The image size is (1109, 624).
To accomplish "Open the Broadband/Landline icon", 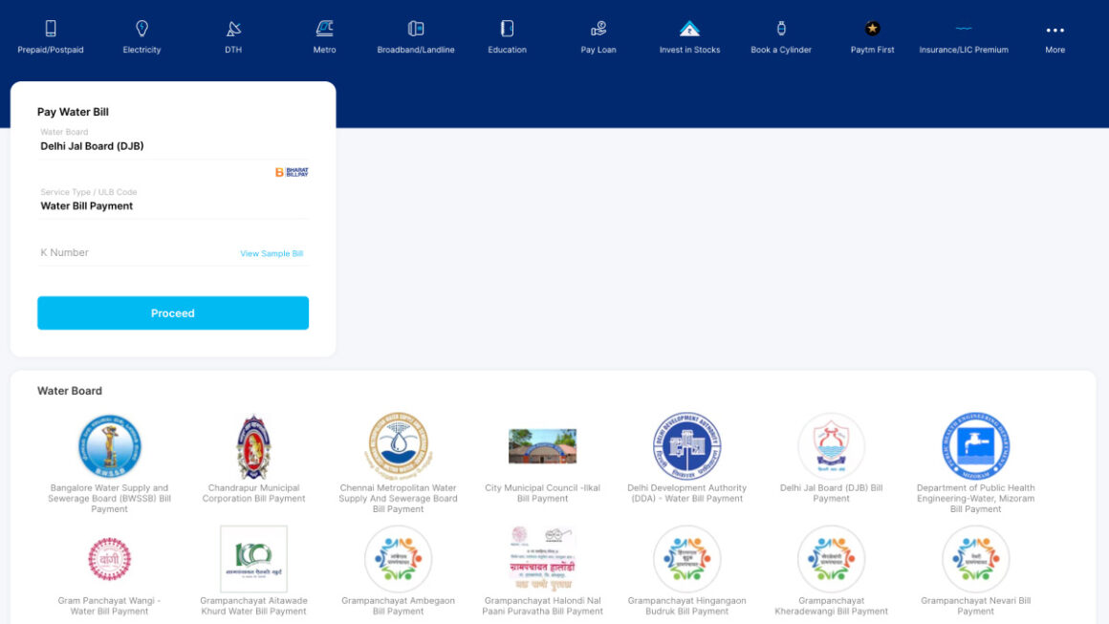I will click(416, 29).
